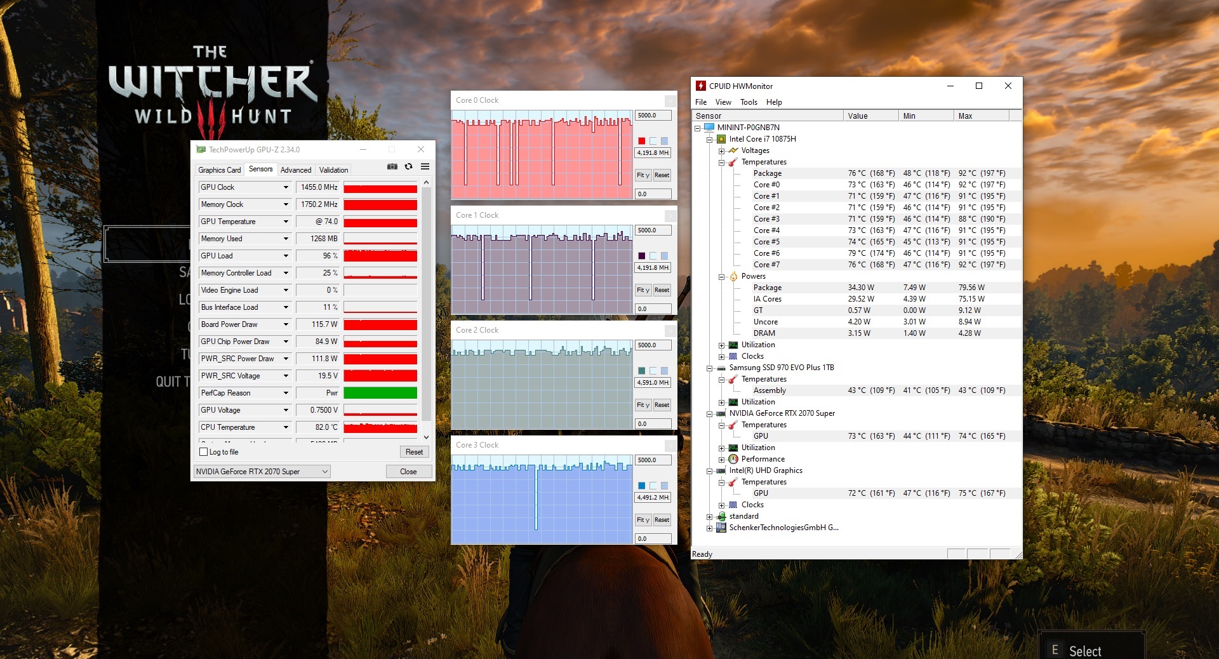Viewport: 1219px width, 659px height.
Task: Collapse the Intel Core i7 10875H node
Action: click(709, 140)
